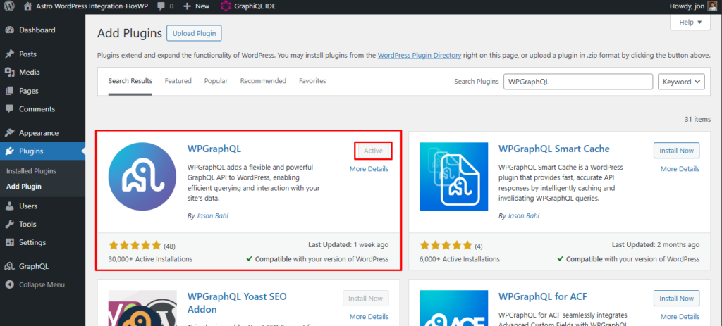Open Posts from the sidebar menu

(x=27, y=54)
